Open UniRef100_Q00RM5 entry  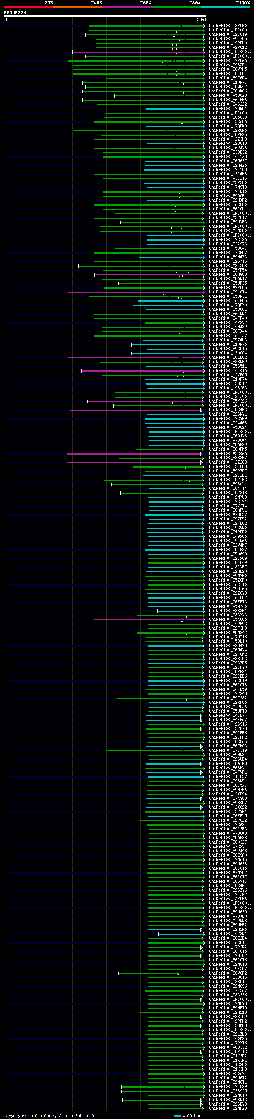[228, 450]
